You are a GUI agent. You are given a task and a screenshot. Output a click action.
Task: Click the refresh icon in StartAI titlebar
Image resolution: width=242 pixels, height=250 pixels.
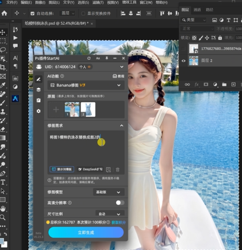[89, 58]
